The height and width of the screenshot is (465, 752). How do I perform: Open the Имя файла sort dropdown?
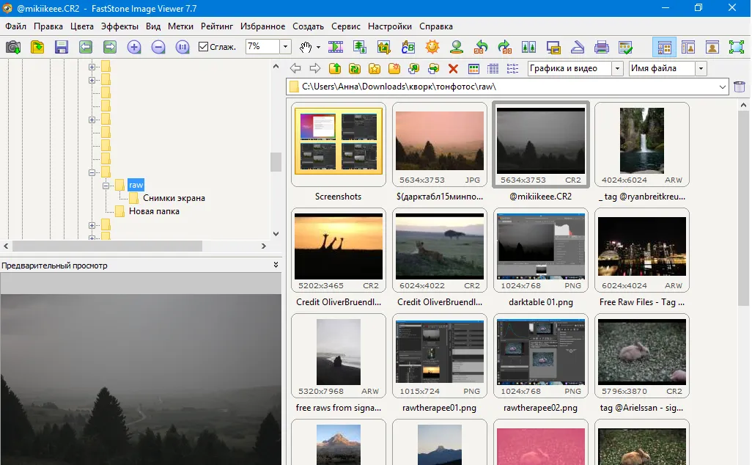click(x=701, y=69)
